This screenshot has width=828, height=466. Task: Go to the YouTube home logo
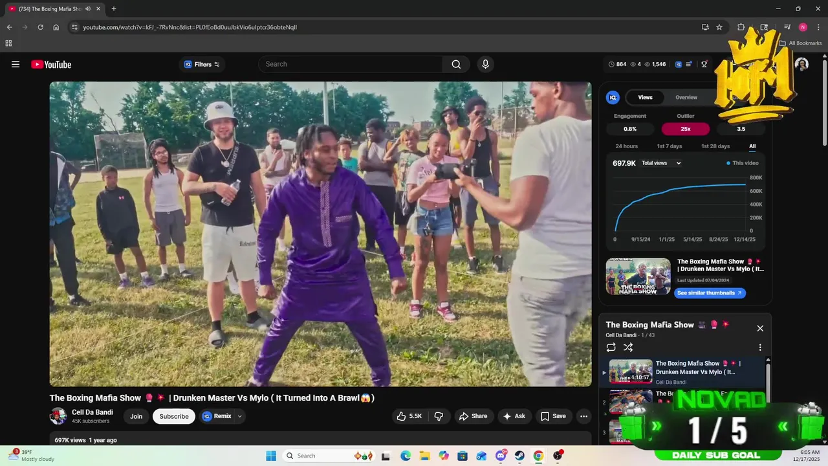click(x=51, y=64)
